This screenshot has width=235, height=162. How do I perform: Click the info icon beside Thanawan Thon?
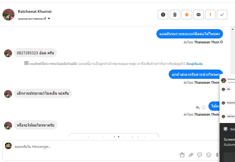221,42
